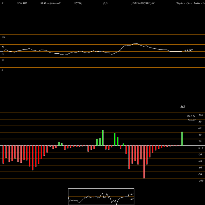
Task: Click the MR axis label -60
Action: pyautogui.click(x=200, y=168)
